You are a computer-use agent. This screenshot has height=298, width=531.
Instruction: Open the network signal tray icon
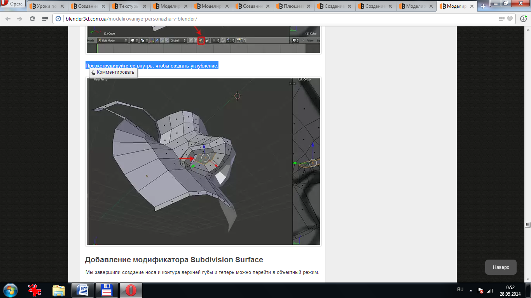pyautogui.click(x=490, y=290)
